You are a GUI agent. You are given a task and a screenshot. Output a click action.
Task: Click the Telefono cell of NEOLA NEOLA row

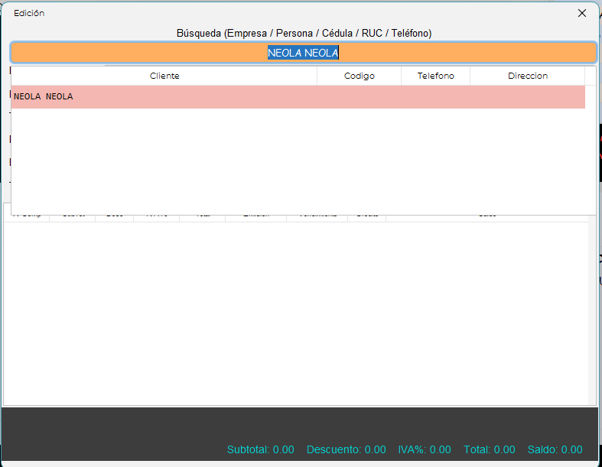coord(435,97)
